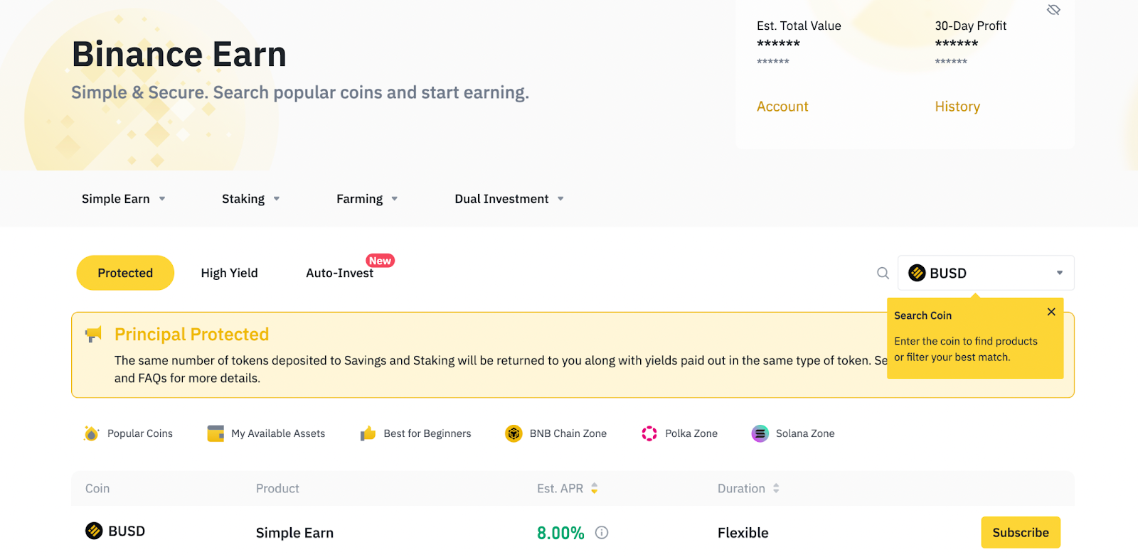1138x557 pixels.
Task: Click the BUSD coin logo in table row
Action: point(94,531)
